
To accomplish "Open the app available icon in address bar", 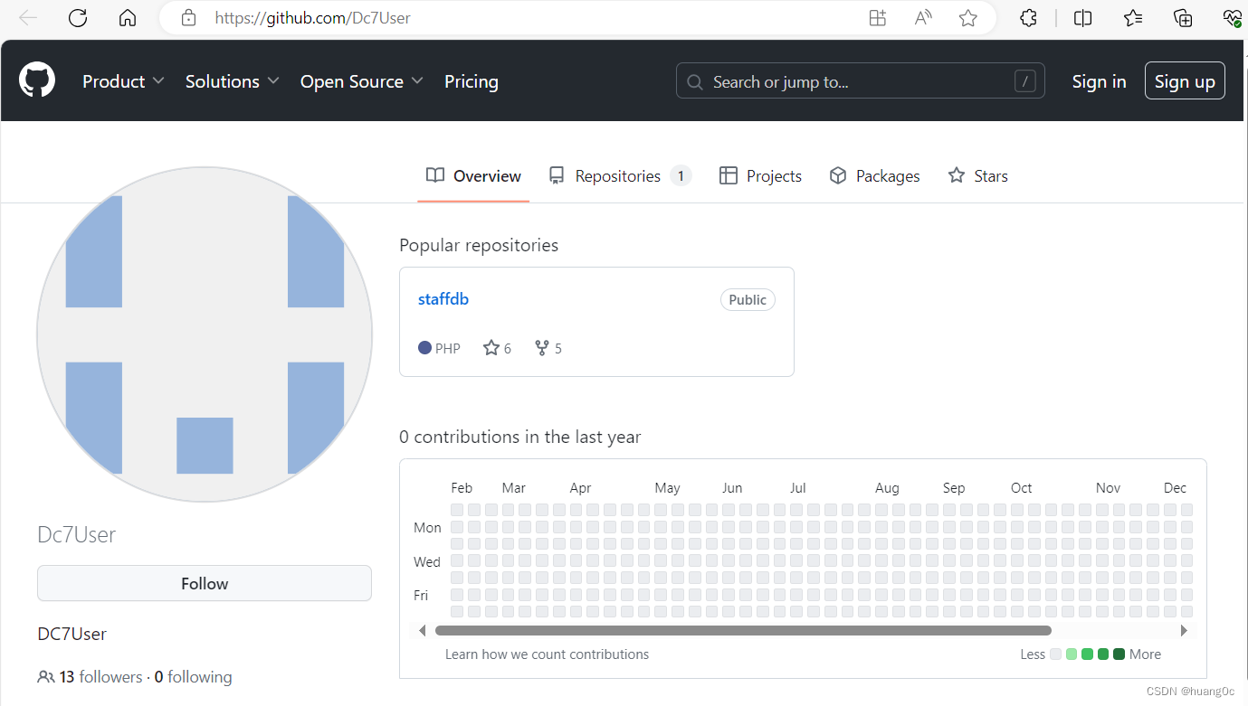I will pyautogui.click(x=877, y=18).
